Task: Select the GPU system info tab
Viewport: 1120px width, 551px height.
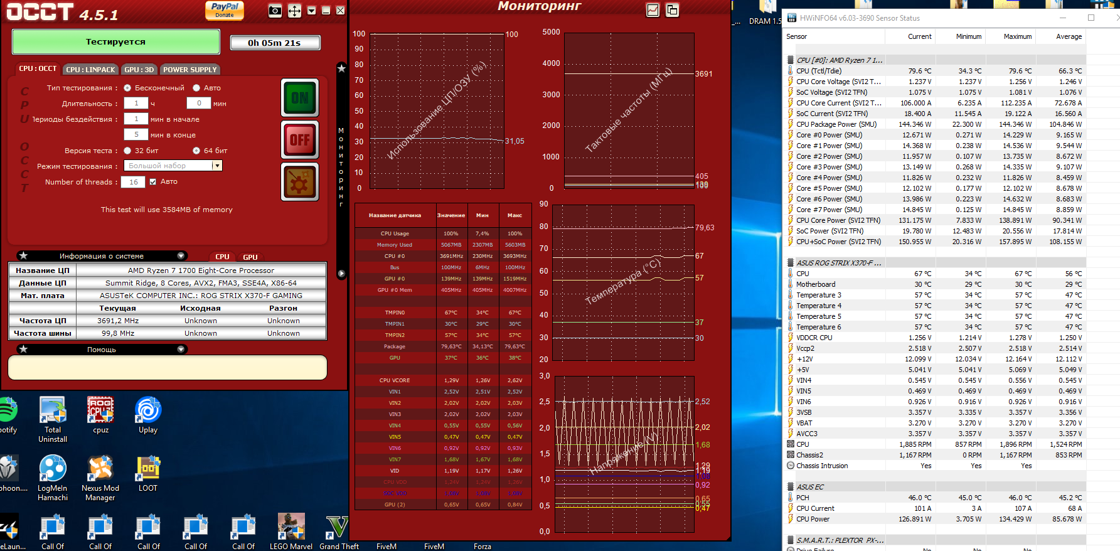Action: [x=250, y=257]
